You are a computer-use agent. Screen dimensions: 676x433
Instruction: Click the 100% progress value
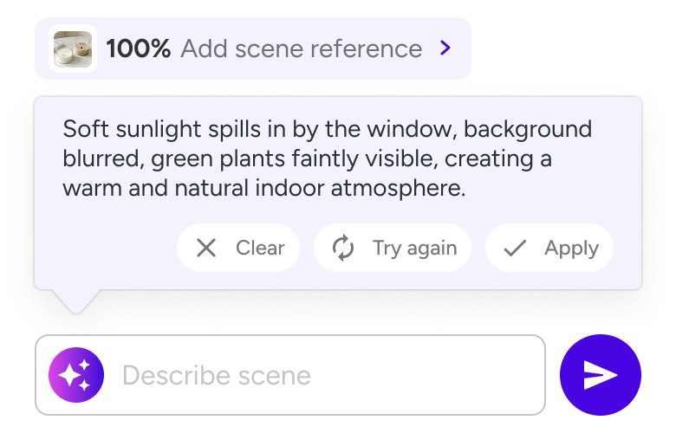click(139, 48)
